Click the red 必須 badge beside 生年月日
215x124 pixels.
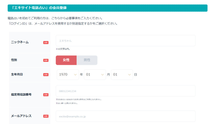point(46,75)
